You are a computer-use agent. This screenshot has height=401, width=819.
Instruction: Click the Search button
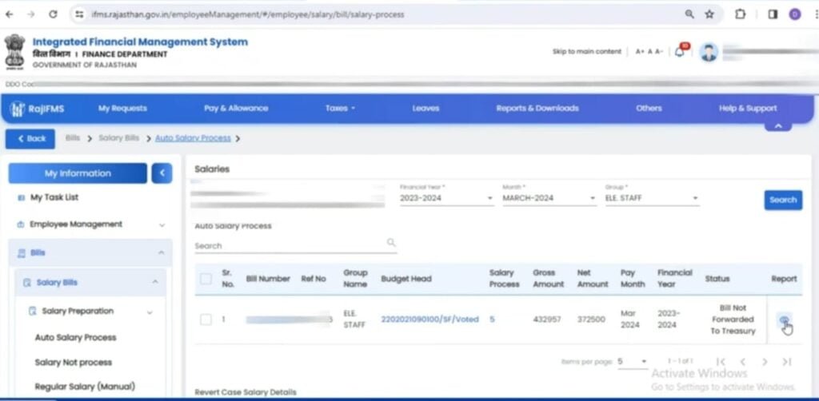[x=783, y=200]
